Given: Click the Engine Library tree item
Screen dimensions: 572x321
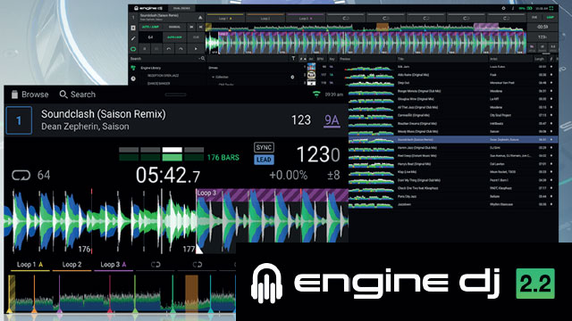Looking at the screenshot, I should click(x=151, y=68).
